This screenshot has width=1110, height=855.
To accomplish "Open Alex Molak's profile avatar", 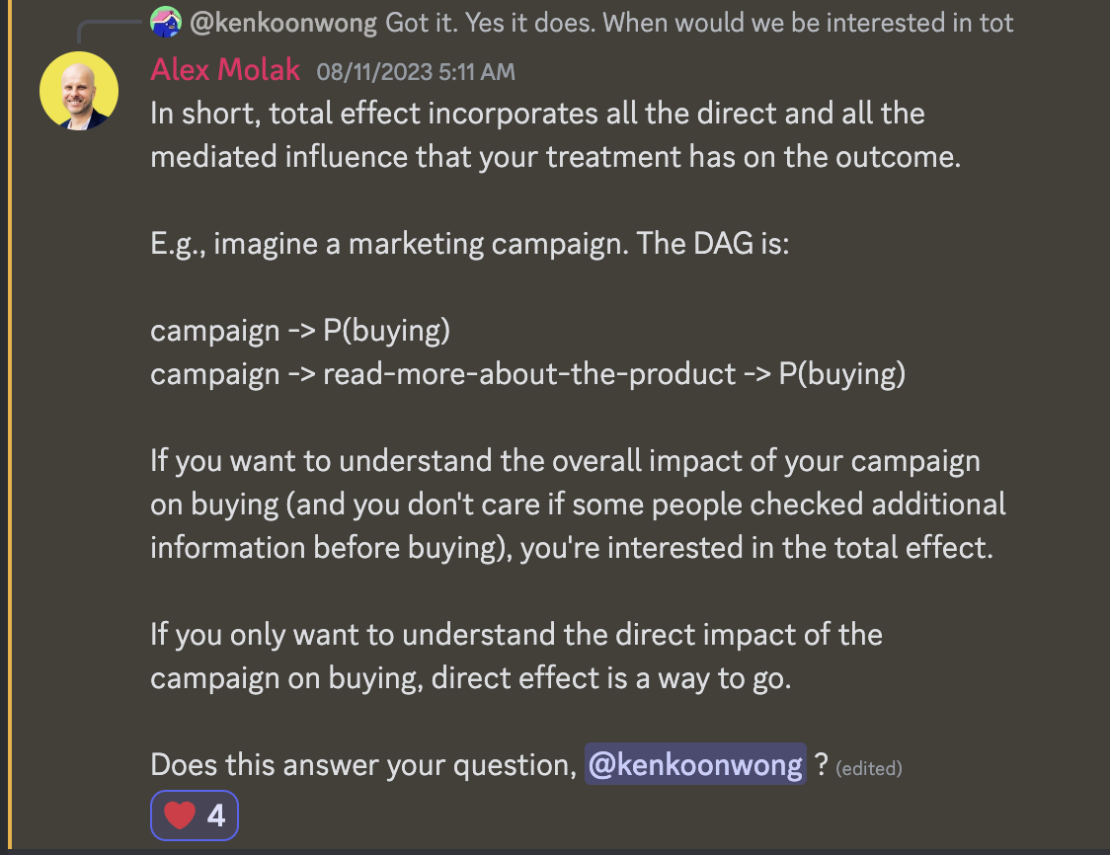I will click(x=79, y=91).
